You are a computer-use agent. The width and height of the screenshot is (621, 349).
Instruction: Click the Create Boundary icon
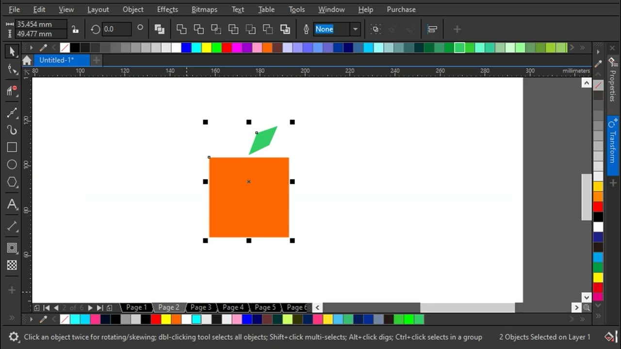(285, 29)
